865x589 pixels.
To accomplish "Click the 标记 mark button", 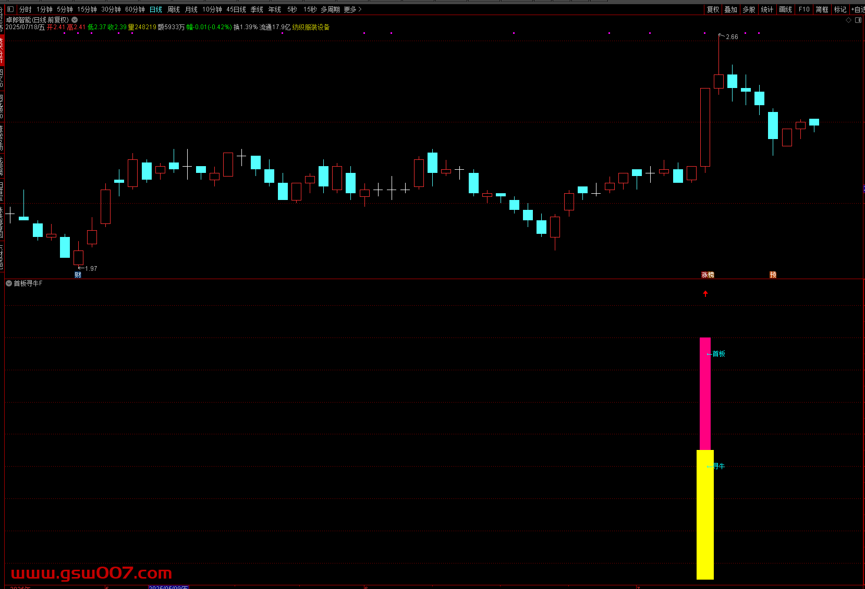I will [840, 9].
